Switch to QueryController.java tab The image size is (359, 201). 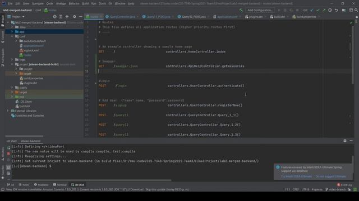click(122, 17)
